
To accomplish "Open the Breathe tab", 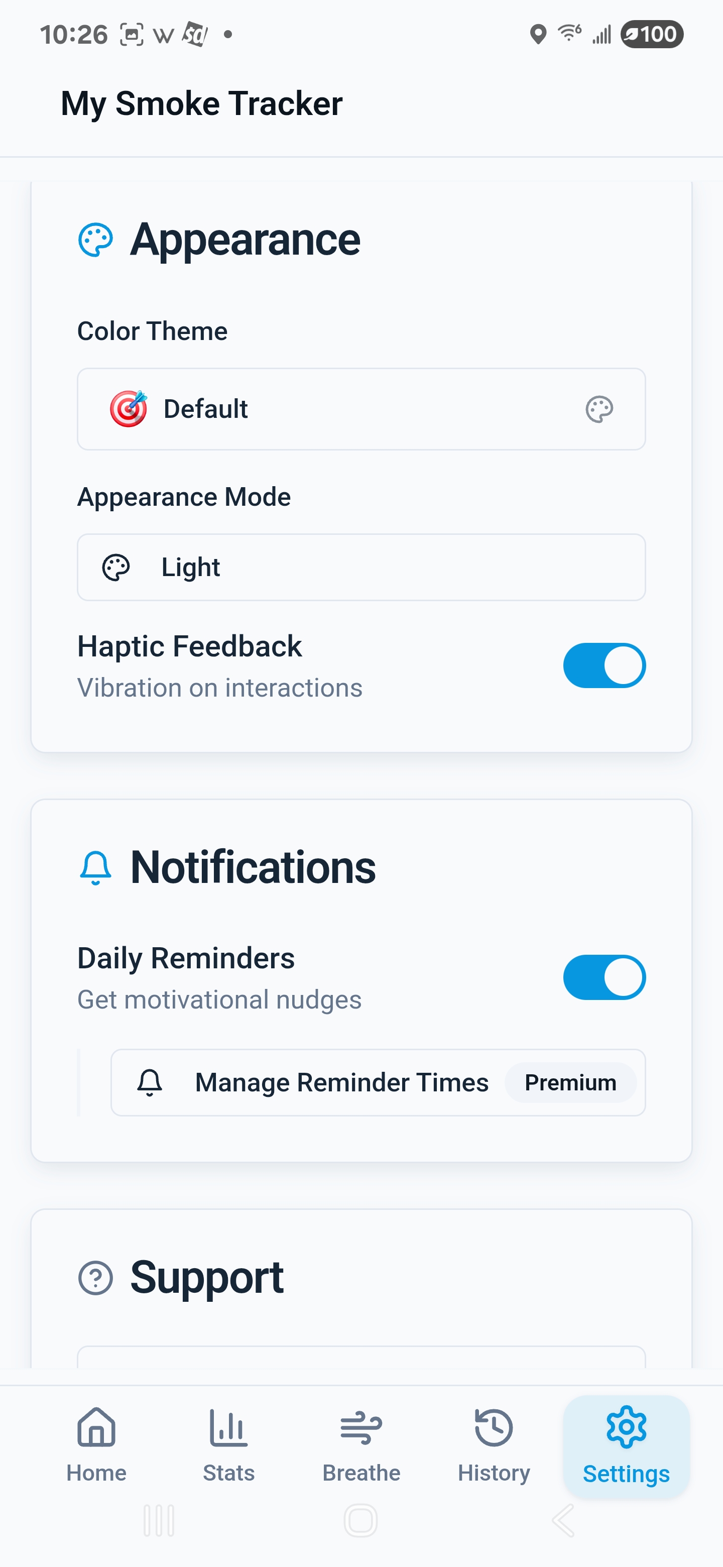I will tap(361, 1445).
